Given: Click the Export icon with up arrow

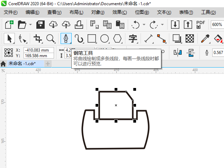Looking at the screenshot, I should point(188,25).
